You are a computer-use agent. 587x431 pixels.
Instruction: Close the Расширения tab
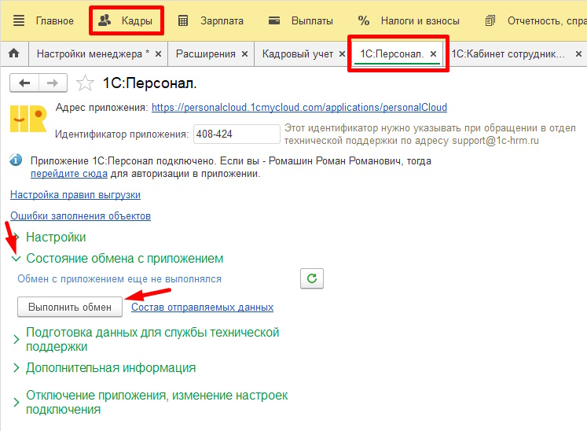245,54
